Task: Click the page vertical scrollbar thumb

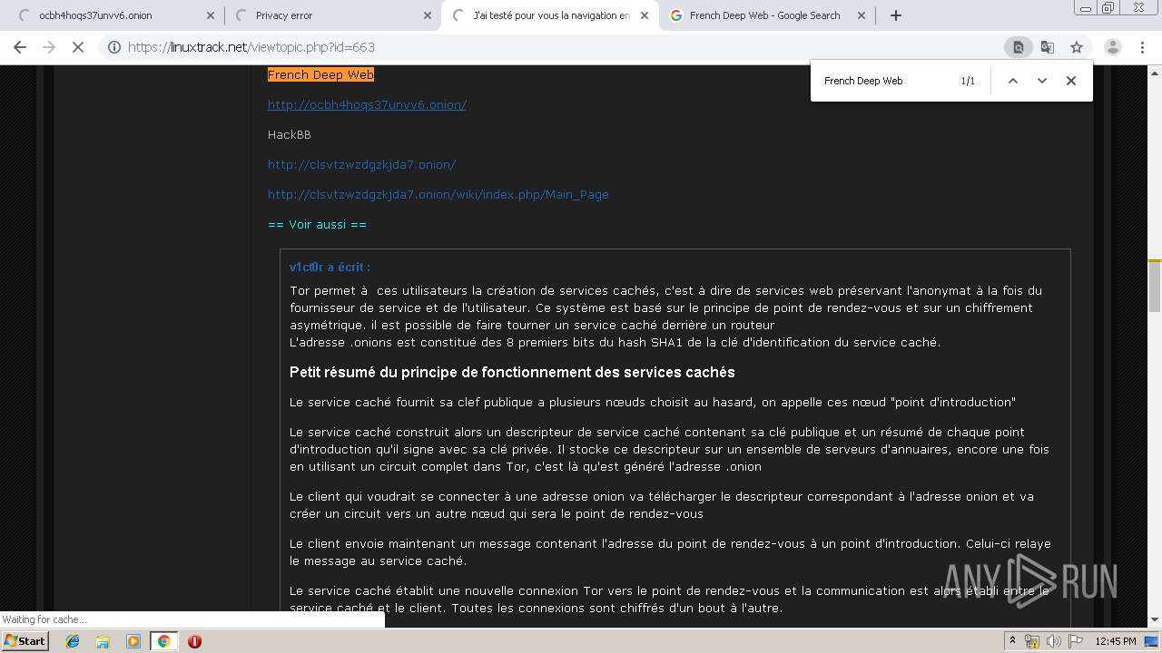Action: [x=1155, y=286]
